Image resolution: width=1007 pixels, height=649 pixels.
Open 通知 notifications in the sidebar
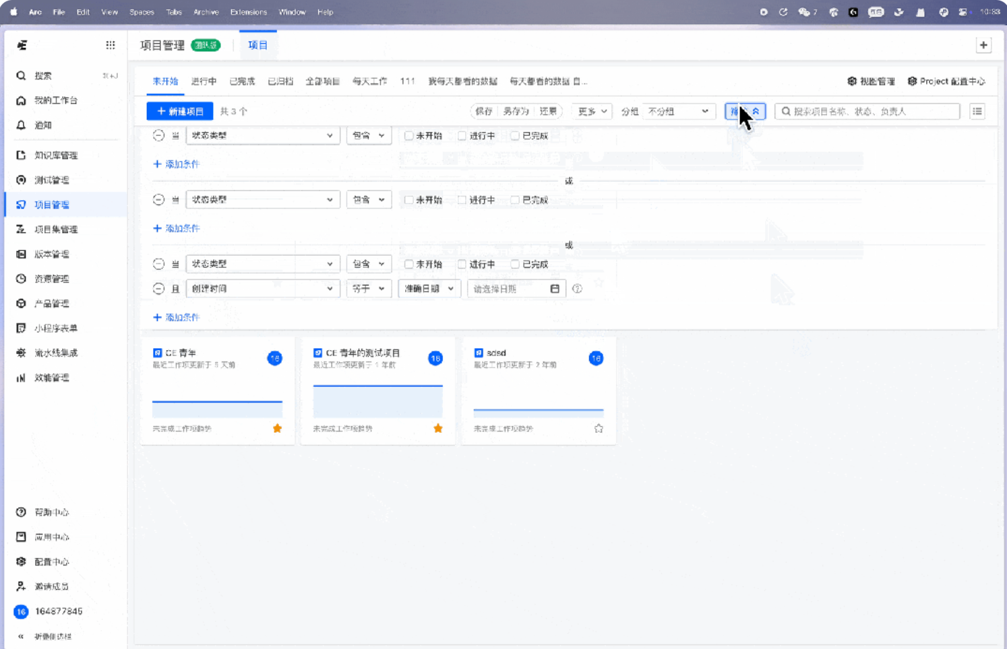[43, 125]
